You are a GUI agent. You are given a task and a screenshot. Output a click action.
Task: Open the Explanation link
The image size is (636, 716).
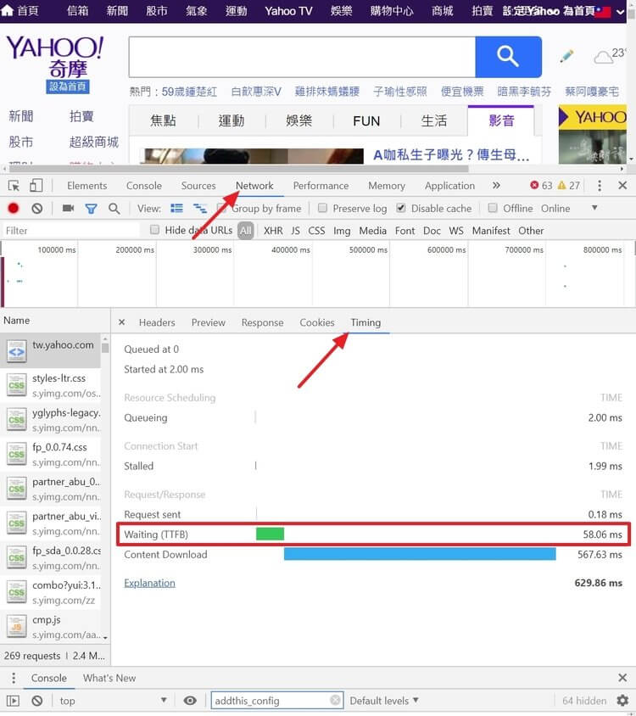tap(149, 583)
